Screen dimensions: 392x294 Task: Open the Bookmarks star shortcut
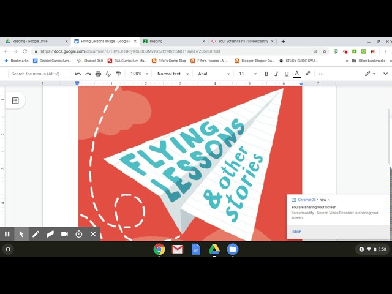17,61
